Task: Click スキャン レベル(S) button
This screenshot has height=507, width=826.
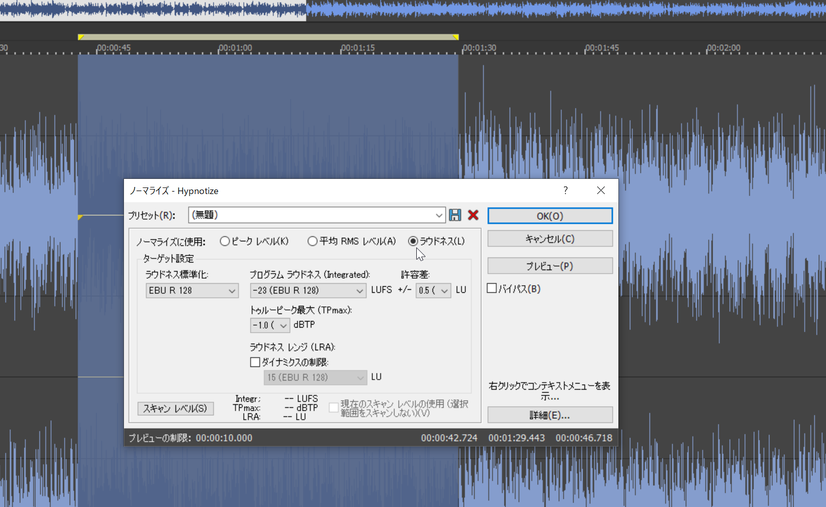Action: (x=175, y=408)
